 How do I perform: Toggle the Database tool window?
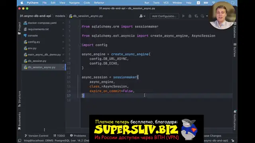click(x=235, y=30)
